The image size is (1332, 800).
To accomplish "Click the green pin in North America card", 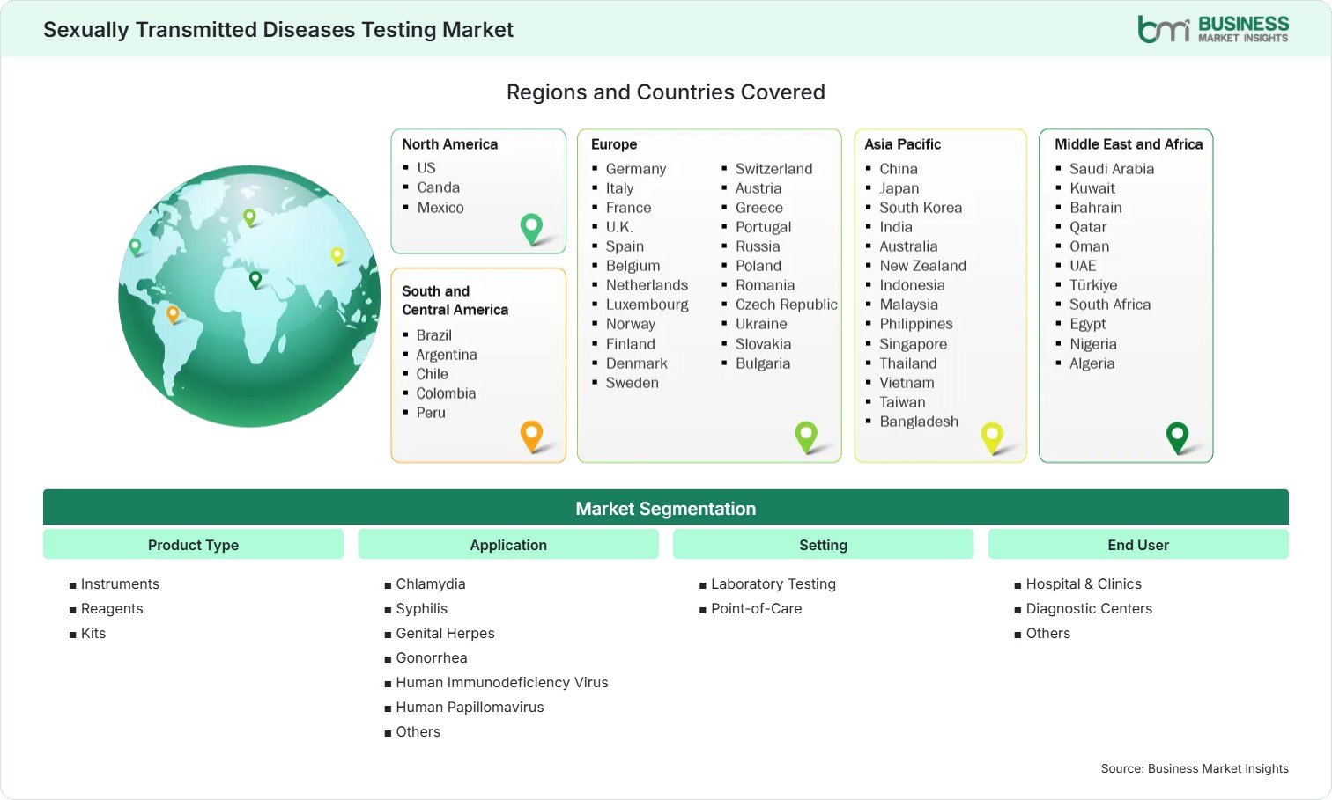I will point(531,229).
